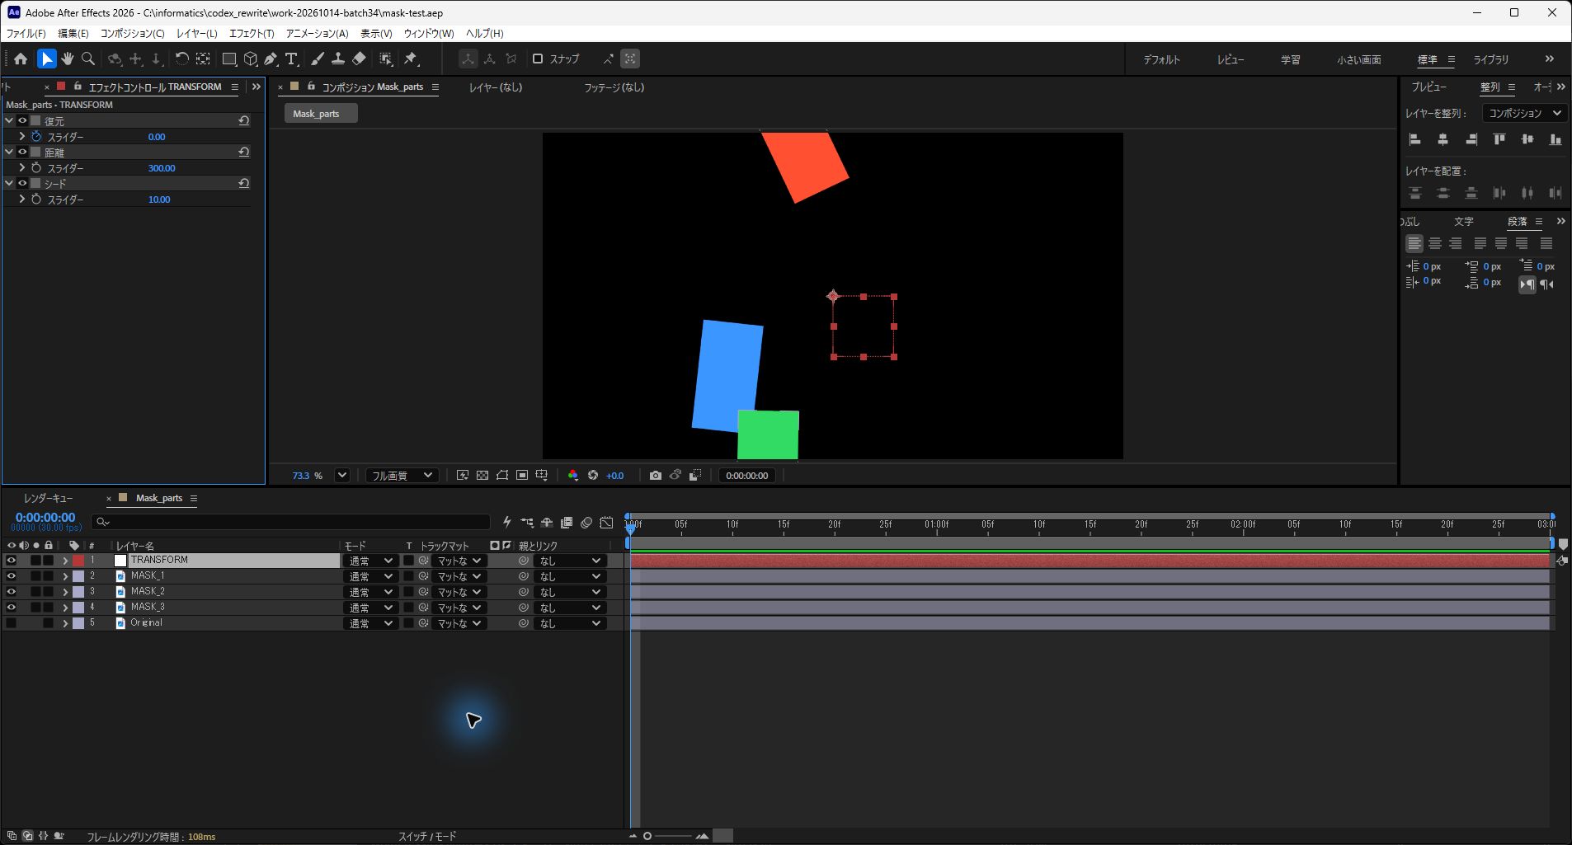Click the red label color of TRANSFORM layer
This screenshot has width=1572, height=845.
[x=78, y=561]
